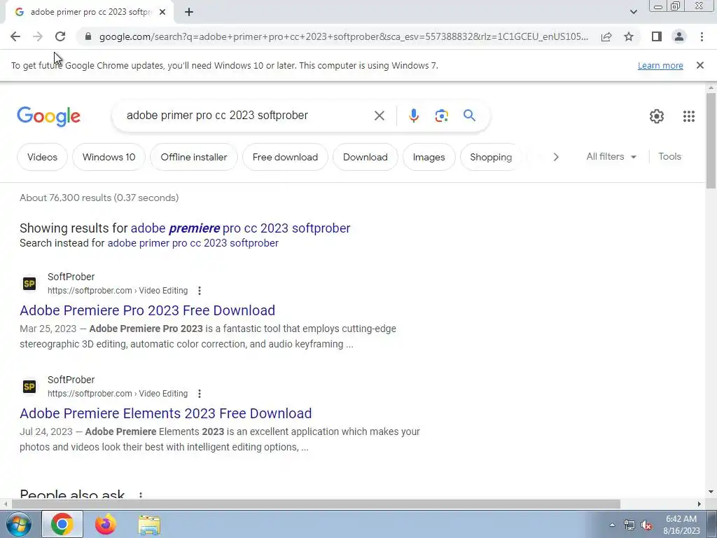This screenshot has height=538, width=717.
Task: Open Adobe Premiere Elements 2023 Free Download
Action: 165,413
